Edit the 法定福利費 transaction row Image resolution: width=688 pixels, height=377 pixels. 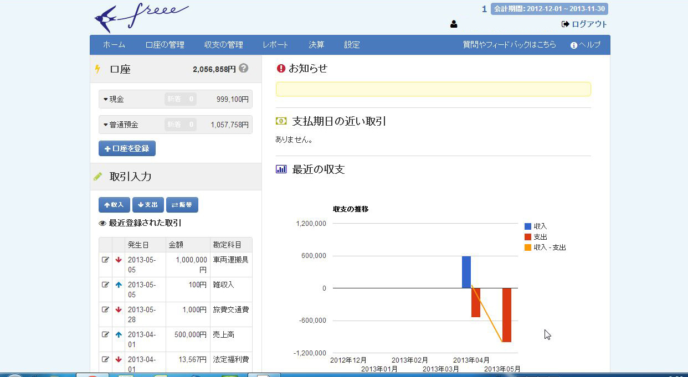click(105, 359)
